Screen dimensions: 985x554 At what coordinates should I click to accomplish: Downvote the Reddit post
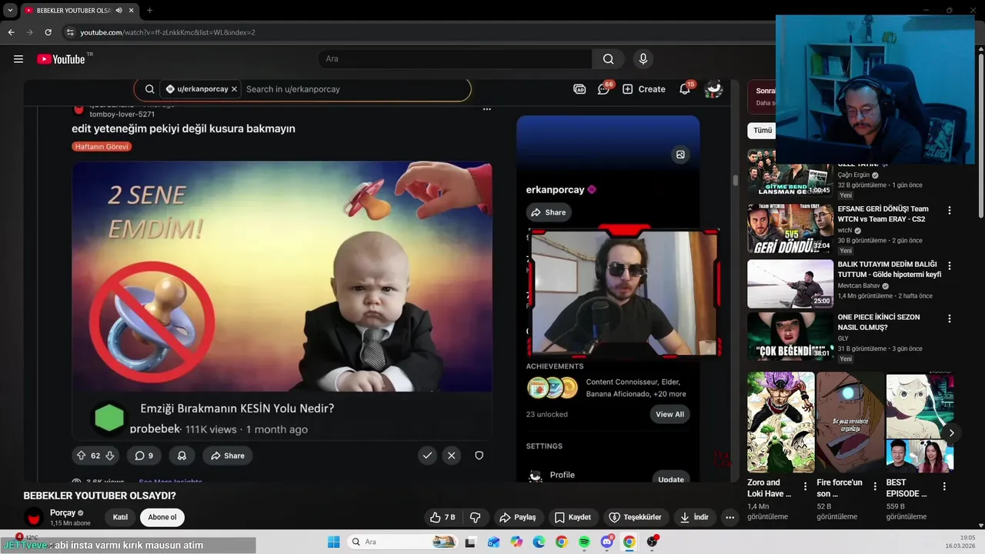click(109, 456)
